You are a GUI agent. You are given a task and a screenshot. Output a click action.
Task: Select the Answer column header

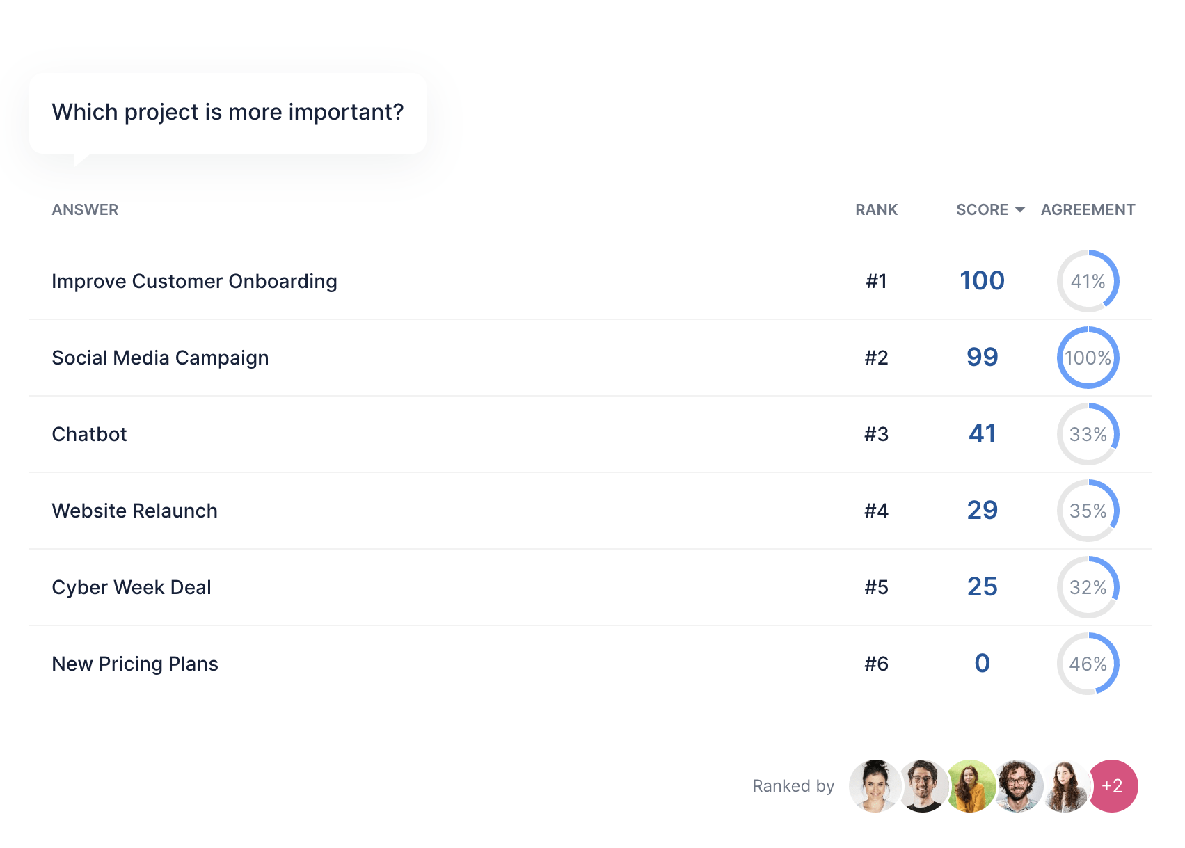[x=85, y=209]
